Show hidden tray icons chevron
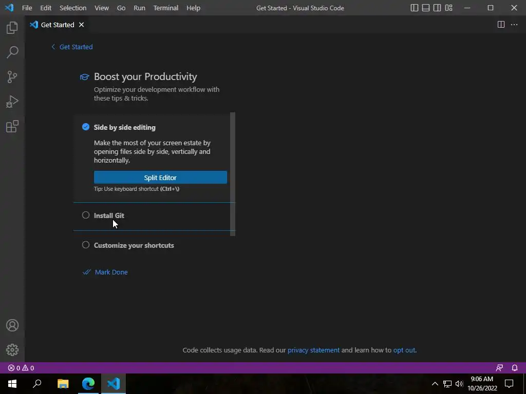This screenshot has width=526, height=394. pyautogui.click(x=435, y=384)
